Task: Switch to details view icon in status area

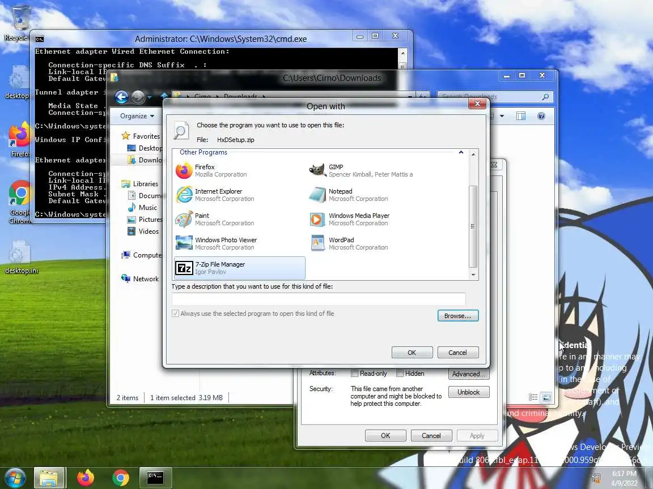Action: coord(533,397)
